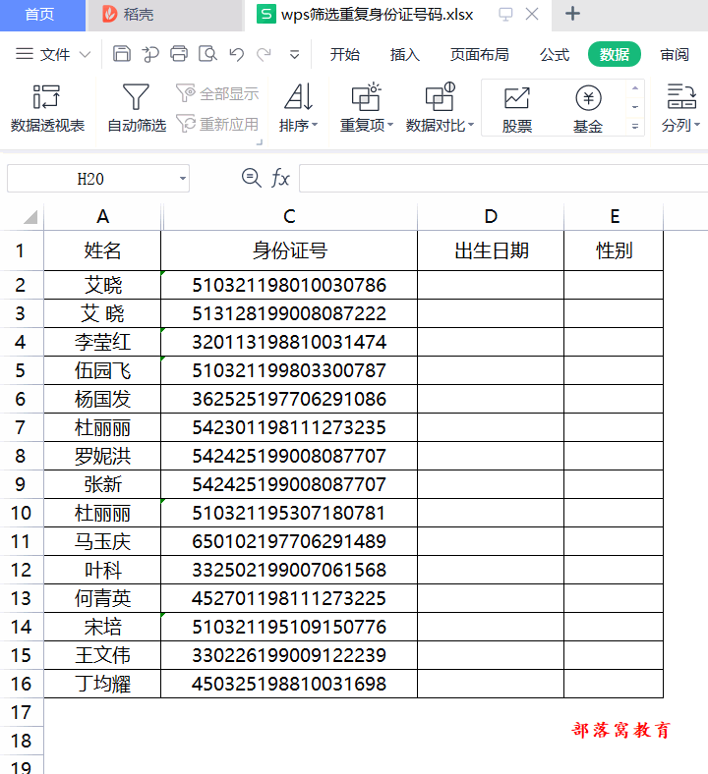Open the 排序 sort dropdown
Screen dimensions: 708x774
[298, 108]
